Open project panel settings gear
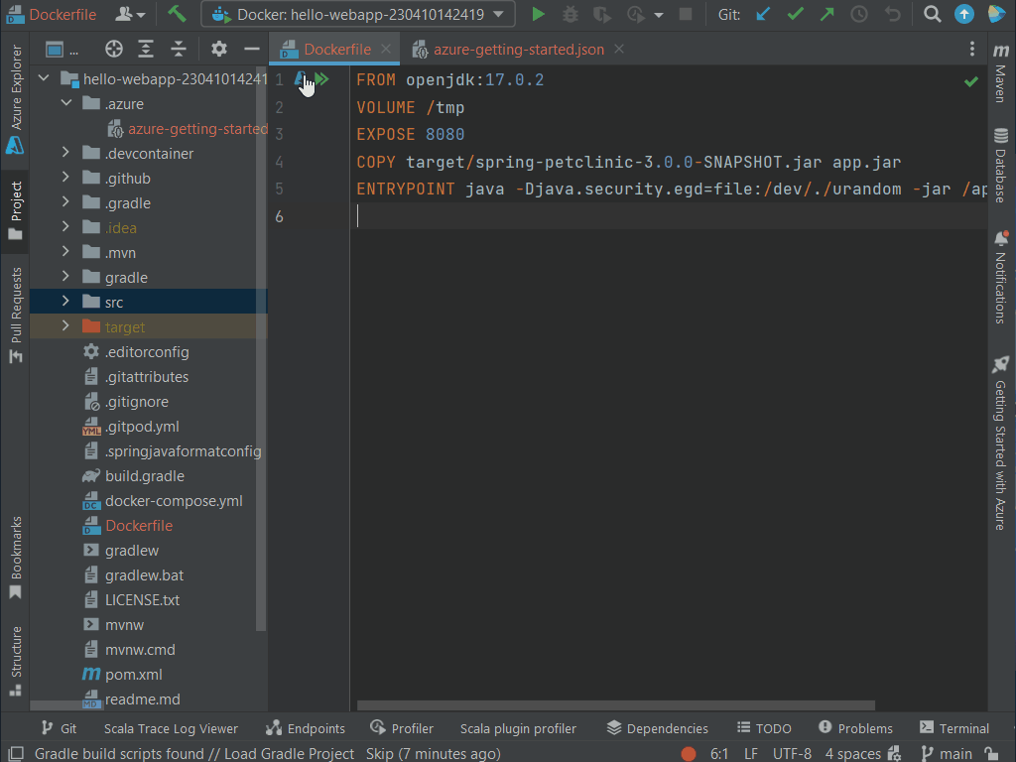The height and width of the screenshot is (762, 1016). tap(219, 50)
